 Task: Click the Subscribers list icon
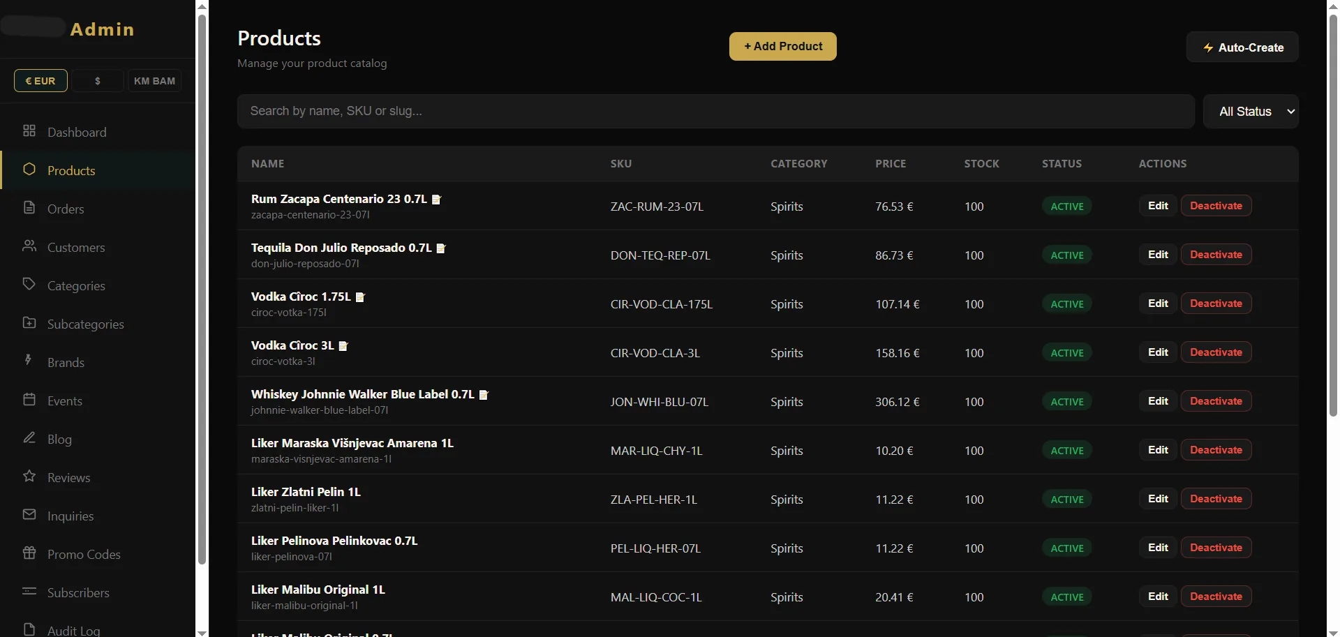(29, 592)
